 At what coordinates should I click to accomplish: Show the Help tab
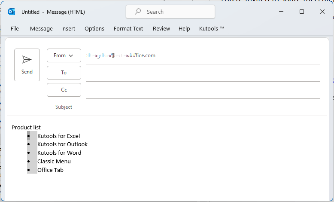click(184, 29)
